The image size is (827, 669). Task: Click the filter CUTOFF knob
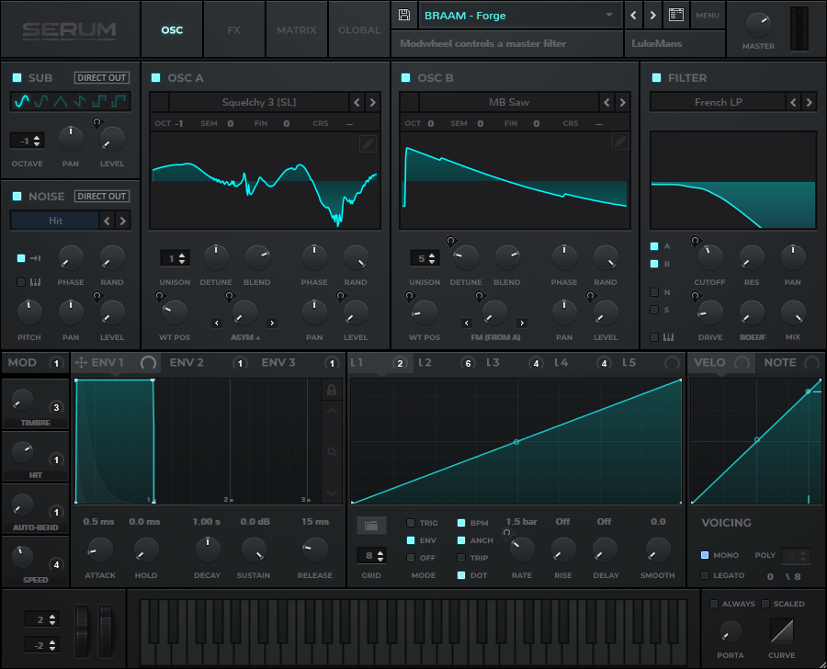tap(710, 257)
